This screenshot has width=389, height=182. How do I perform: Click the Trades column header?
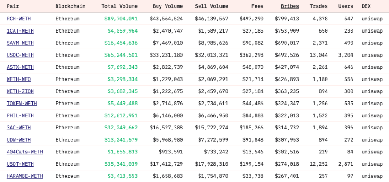tap(318, 6)
